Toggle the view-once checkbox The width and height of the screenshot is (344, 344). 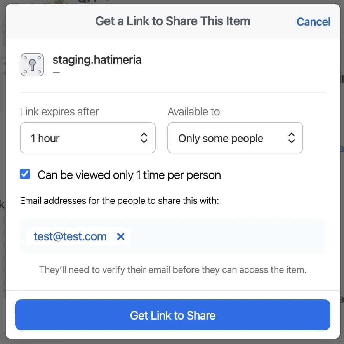[x=25, y=175]
